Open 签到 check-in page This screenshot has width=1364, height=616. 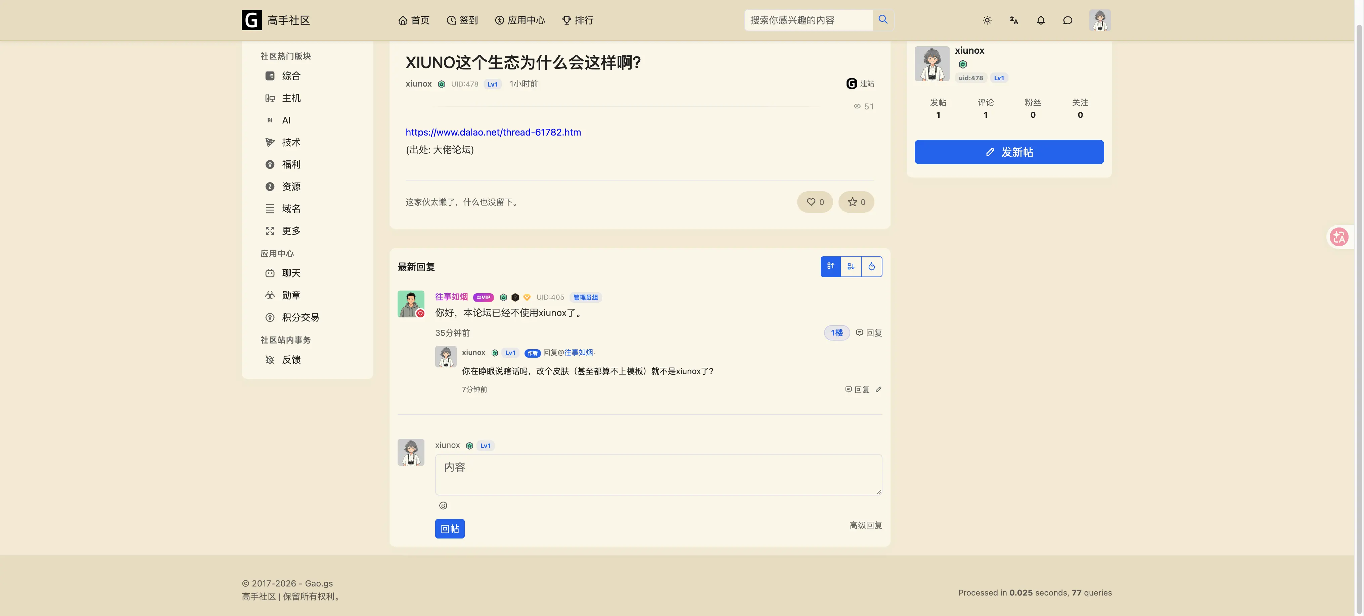point(462,20)
